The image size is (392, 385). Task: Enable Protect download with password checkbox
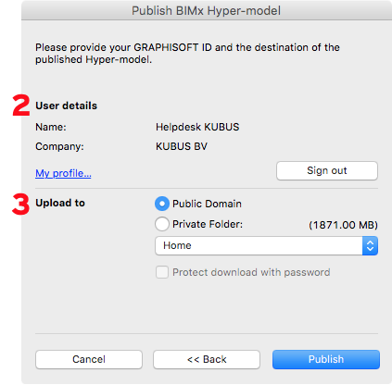pyautogui.click(x=162, y=272)
